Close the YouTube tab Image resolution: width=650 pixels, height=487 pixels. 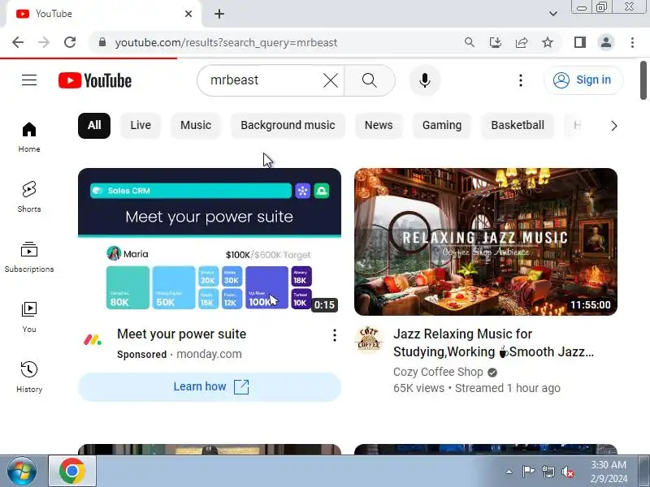click(188, 14)
